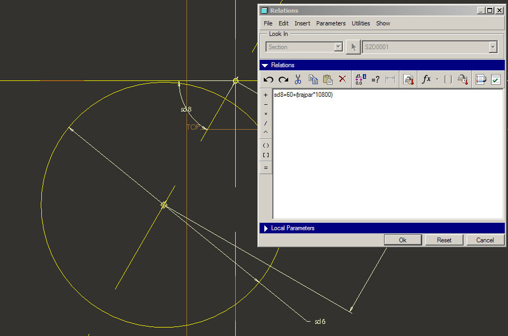
Task: Click the choose value from features icon
Action: (x=463, y=79)
